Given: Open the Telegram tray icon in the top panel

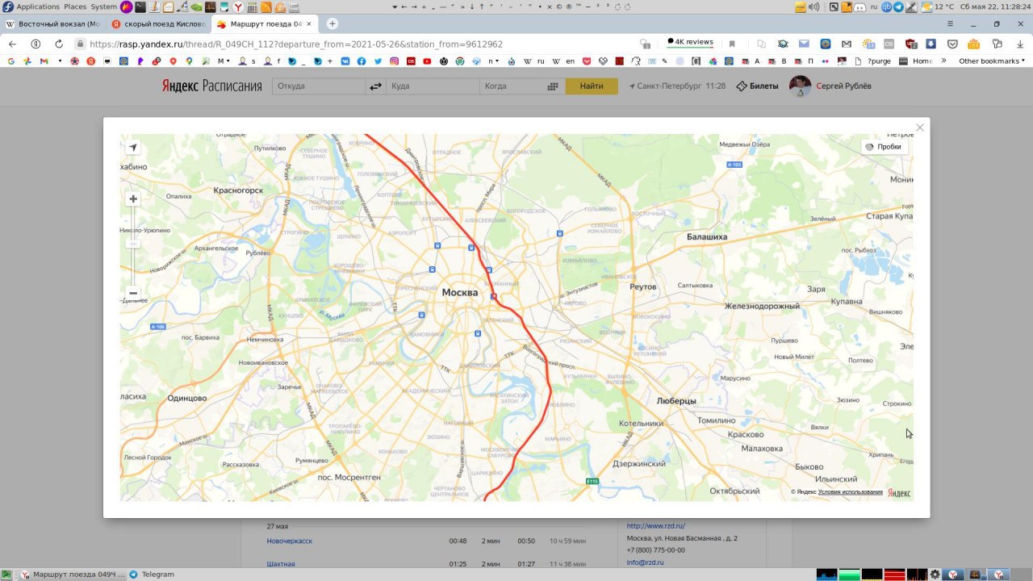Looking at the screenshot, I should [x=898, y=6].
